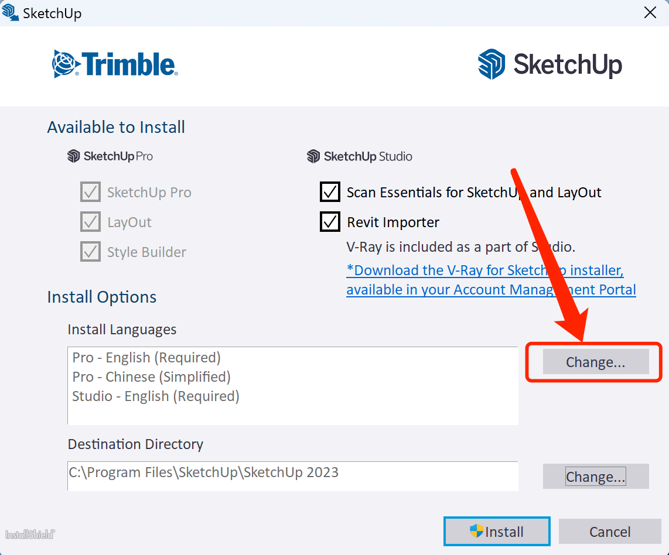Click the SketchUp icon in title bar

point(11,12)
